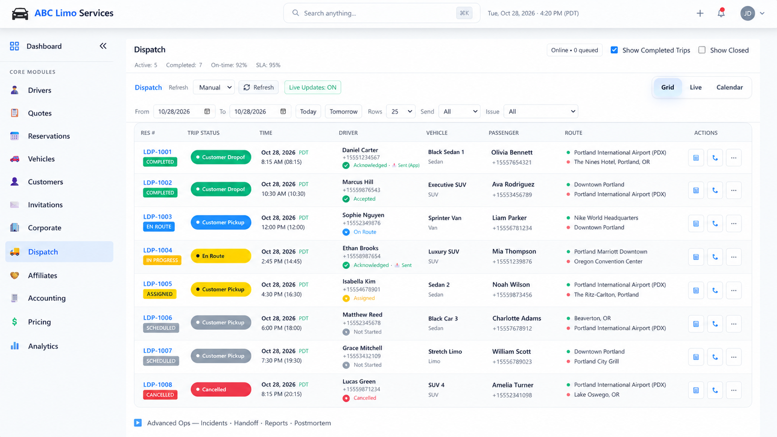
Task: Click more options for LDP-1002
Action: pyautogui.click(x=734, y=190)
